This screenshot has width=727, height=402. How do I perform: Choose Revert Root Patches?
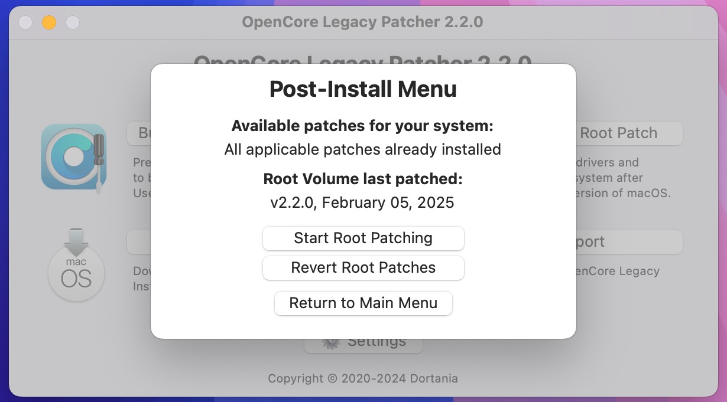click(x=363, y=267)
